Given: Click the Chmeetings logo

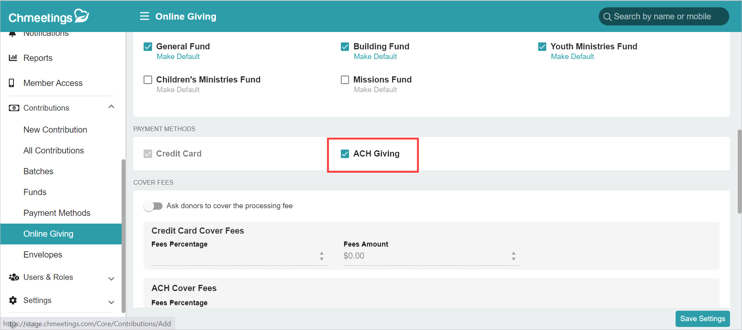Looking at the screenshot, I should tap(49, 17).
